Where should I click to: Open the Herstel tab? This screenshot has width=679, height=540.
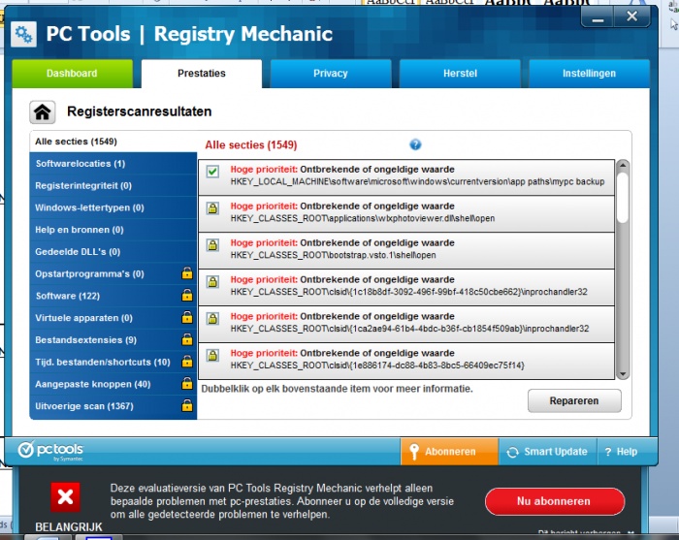coord(460,74)
